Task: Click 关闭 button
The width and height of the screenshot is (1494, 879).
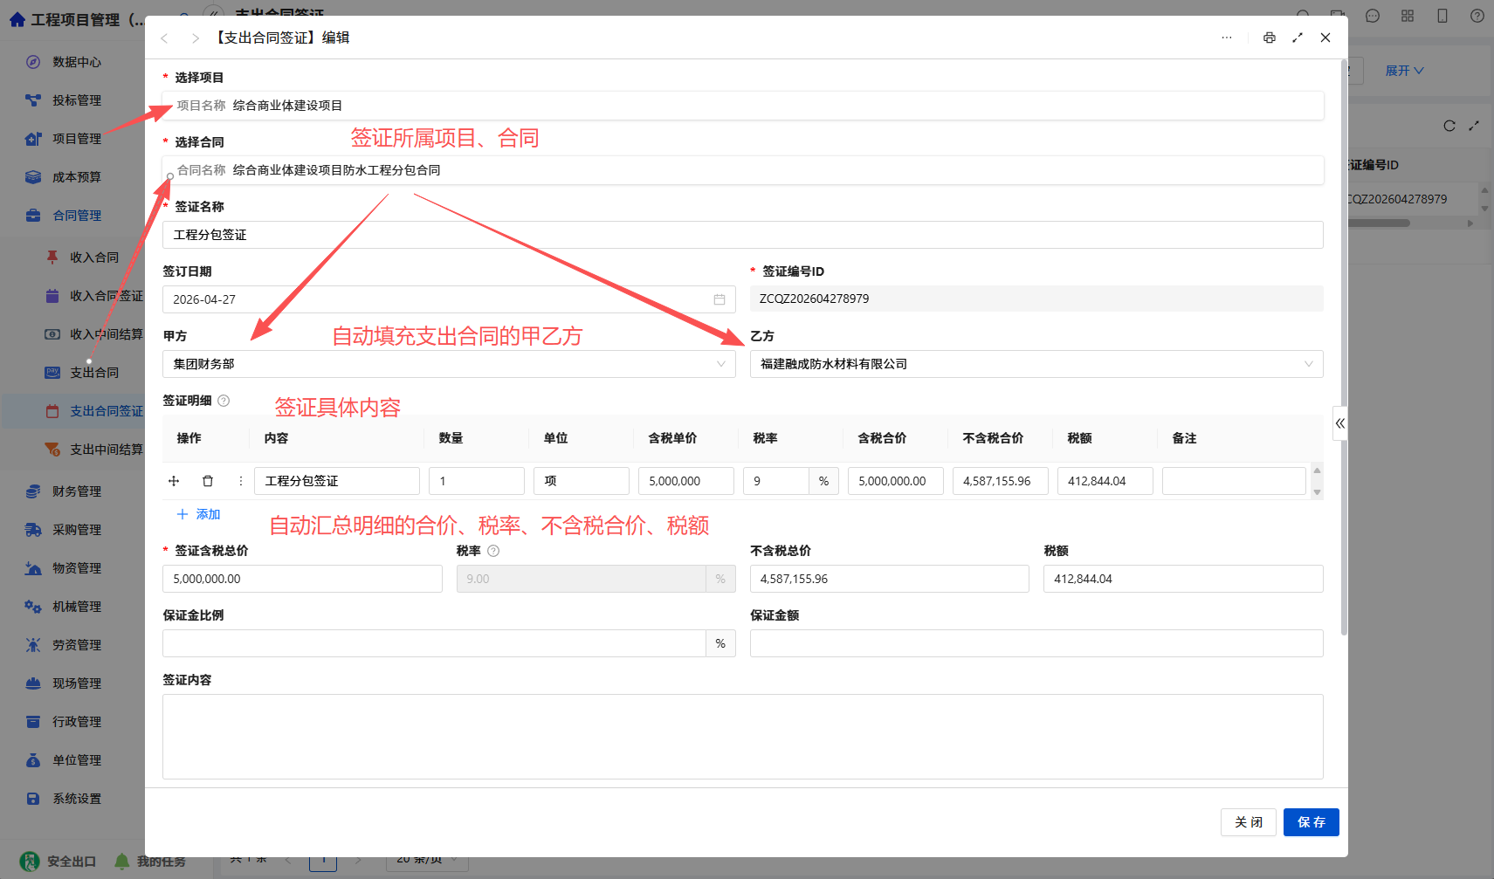Action: click(1249, 822)
